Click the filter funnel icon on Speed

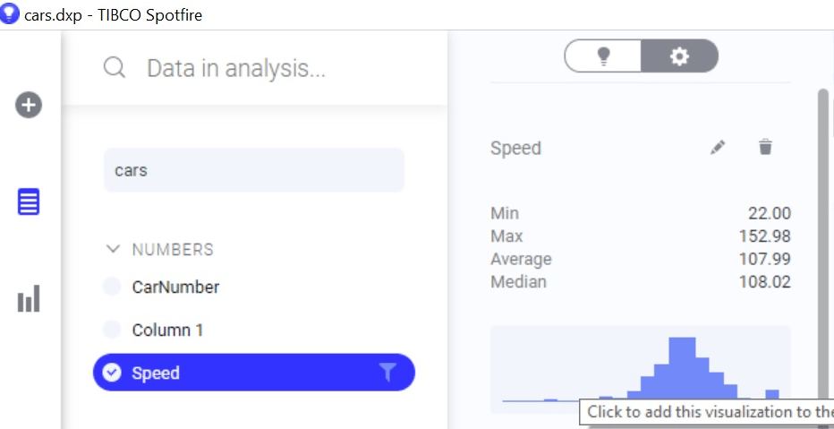point(387,373)
